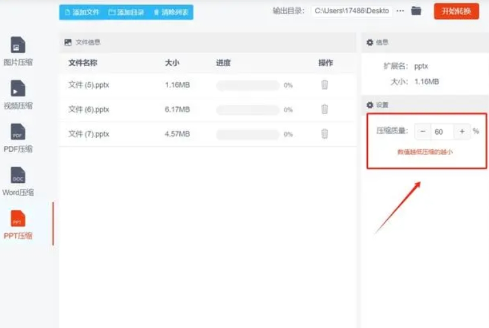Click the 操作 column header
This screenshot has height=328, width=489.
(x=326, y=63)
